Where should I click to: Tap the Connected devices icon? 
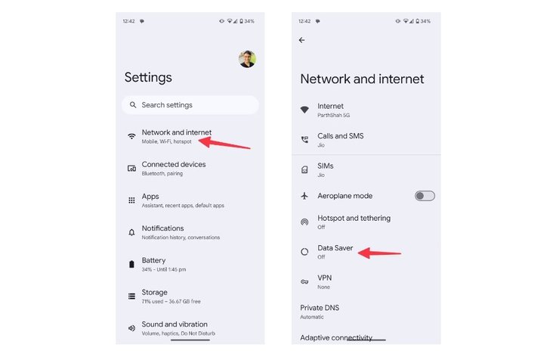(131, 169)
